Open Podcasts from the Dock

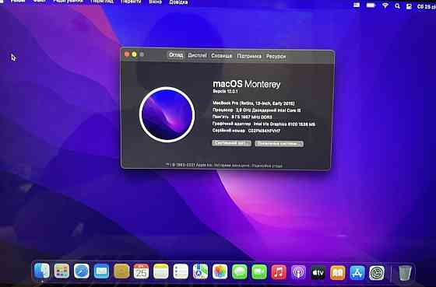(298, 272)
